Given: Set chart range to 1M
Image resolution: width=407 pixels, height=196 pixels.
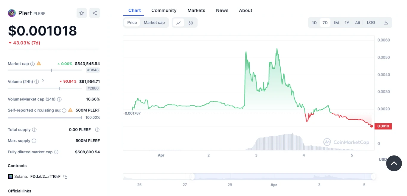Looking at the screenshot, I should point(336,23).
